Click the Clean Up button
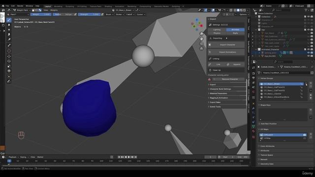 (x=226, y=70)
